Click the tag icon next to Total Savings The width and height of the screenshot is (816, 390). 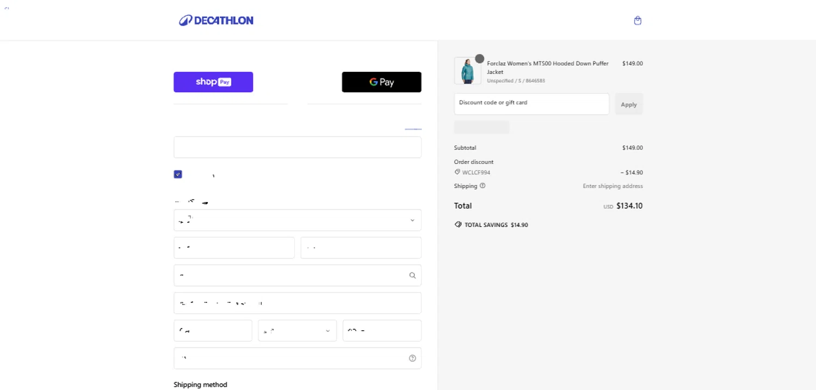click(x=458, y=225)
